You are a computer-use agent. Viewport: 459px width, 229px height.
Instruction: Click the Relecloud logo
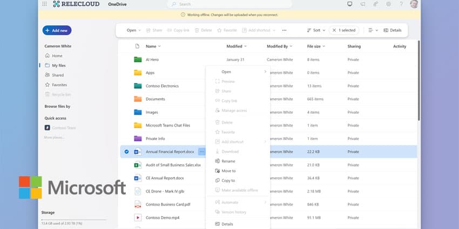pyautogui.click(x=76, y=4)
